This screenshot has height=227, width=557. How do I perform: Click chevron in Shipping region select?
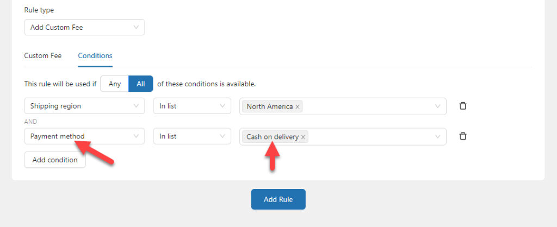[x=136, y=106]
